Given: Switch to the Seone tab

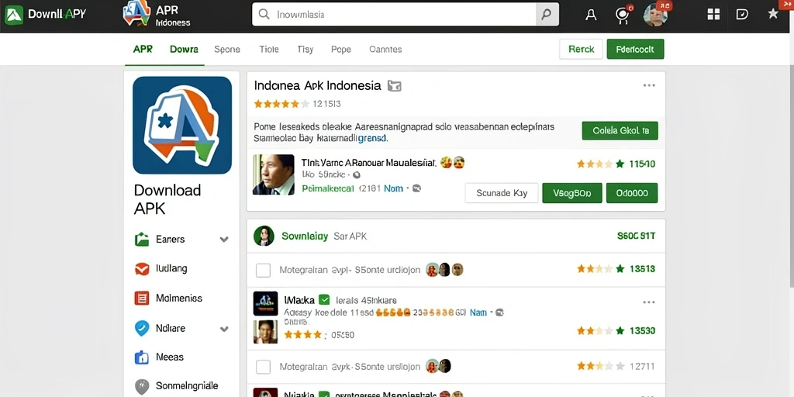Looking at the screenshot, I should point(227,49).
